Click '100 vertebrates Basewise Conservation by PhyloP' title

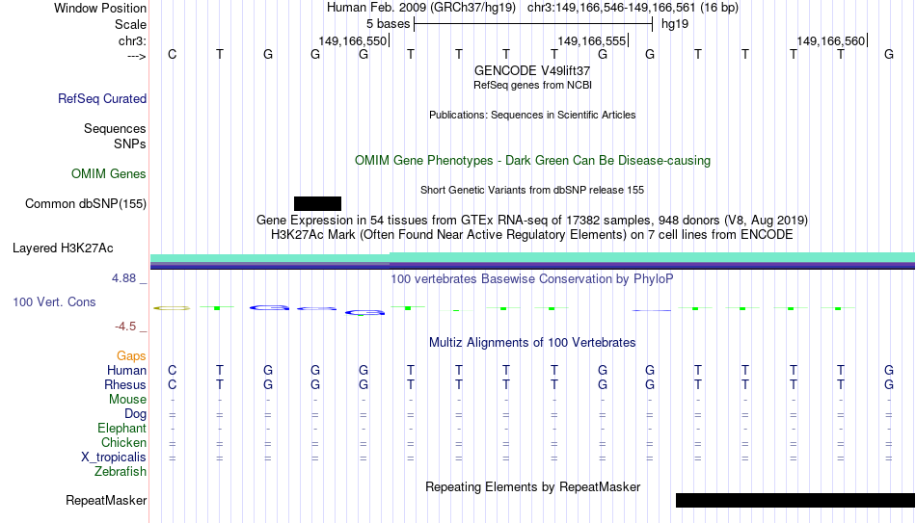point(532,279)
